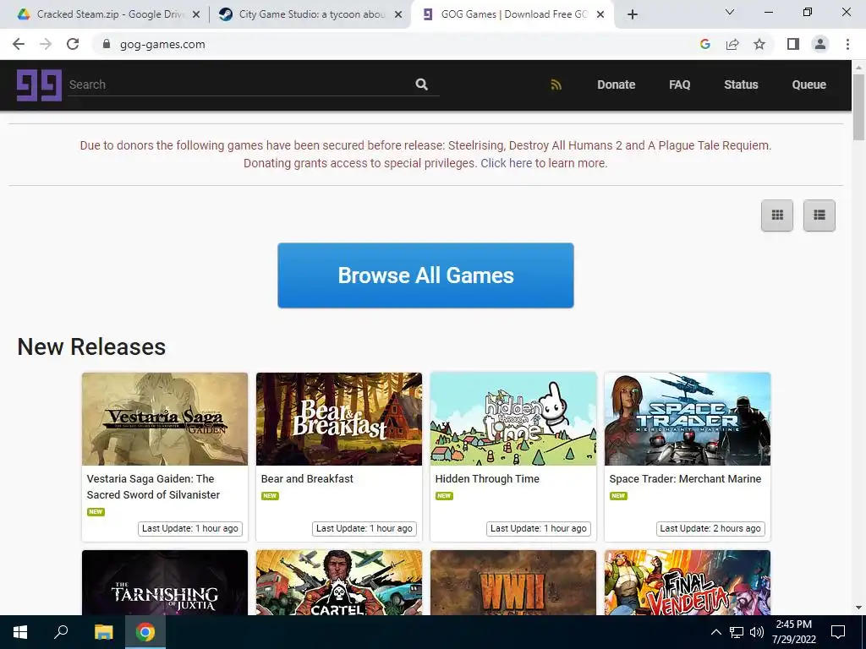Open the Cartel game cover

pyautogui.click(x=338, y=583)
